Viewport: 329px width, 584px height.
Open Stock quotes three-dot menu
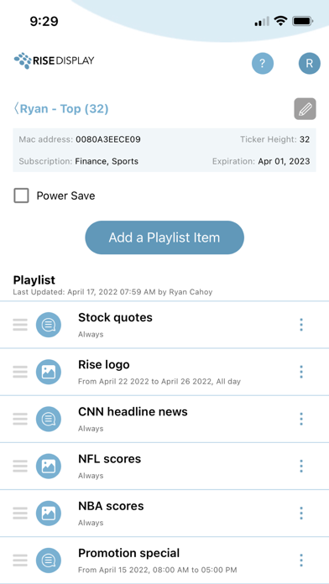click(301, 325)
